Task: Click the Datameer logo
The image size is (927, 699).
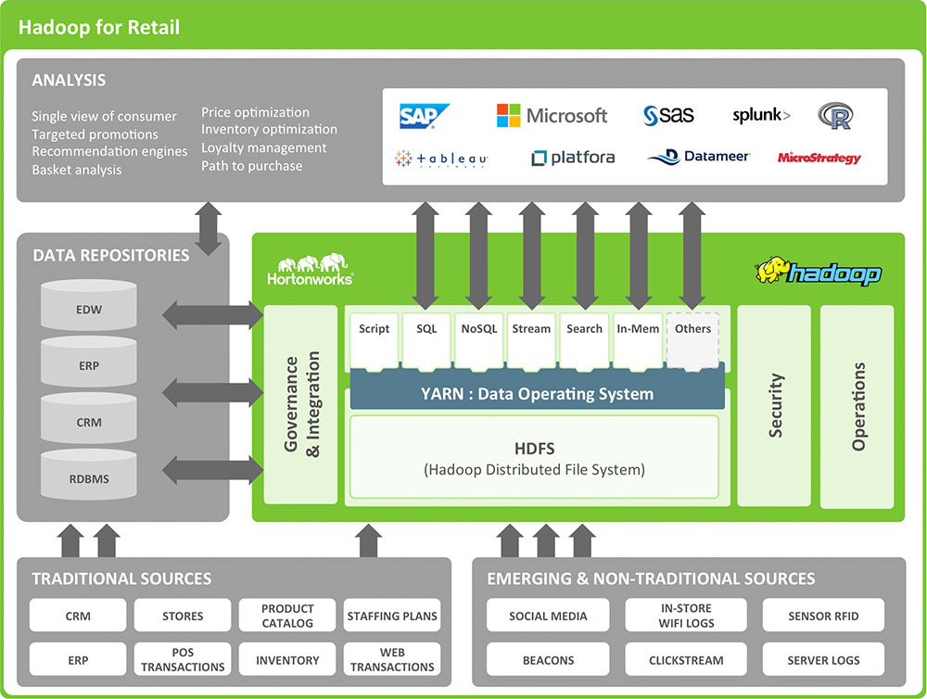Action: point(699,158)
